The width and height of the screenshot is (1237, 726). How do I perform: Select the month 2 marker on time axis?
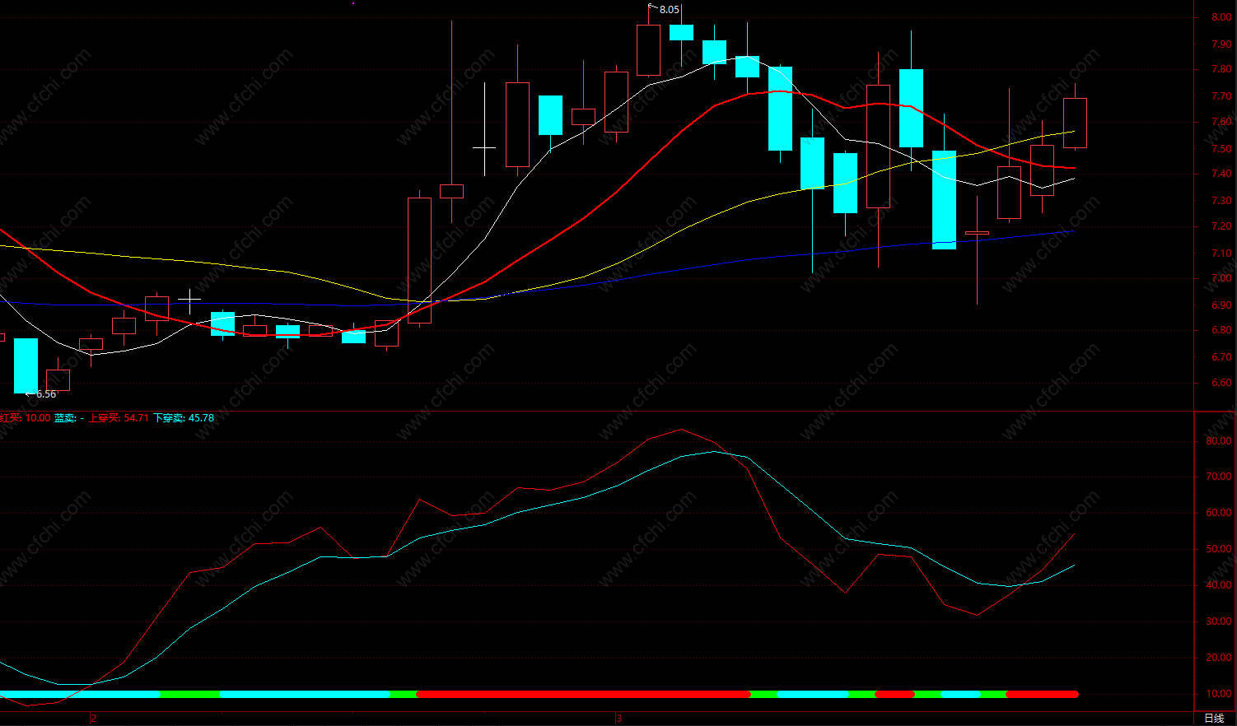[94, 719]
